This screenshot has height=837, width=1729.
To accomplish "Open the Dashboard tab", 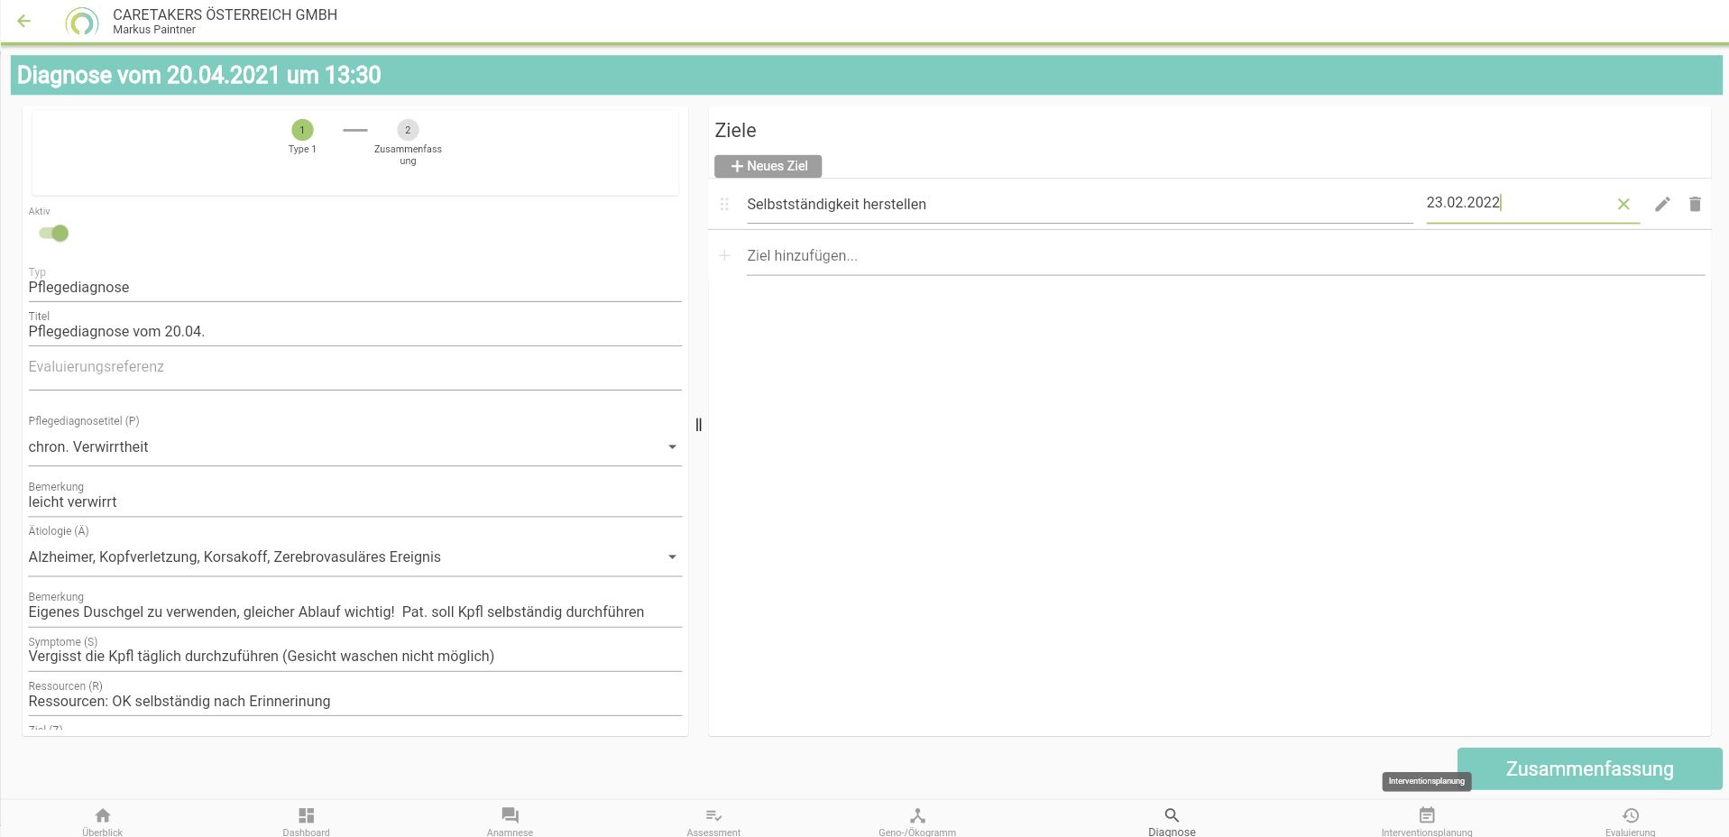I will point(306,821).
